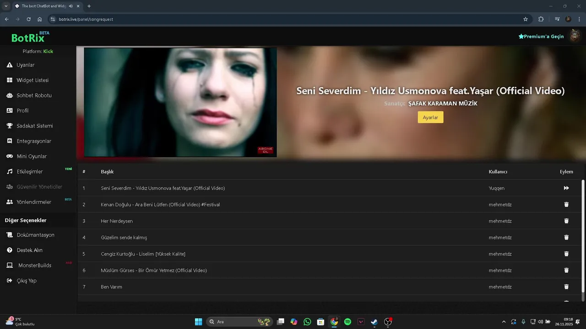Click the Kullanıcı column header
The width and height of the screenshot is (586, 329).
pyautogui.click(x=498, y=172)
